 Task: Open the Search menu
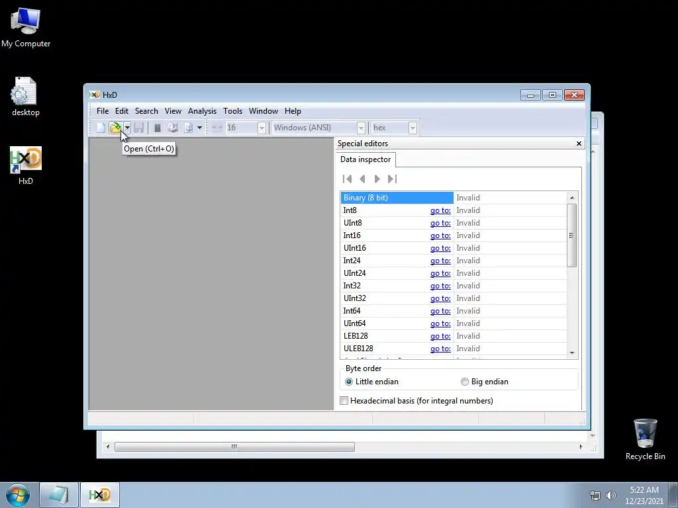coord(146,111)
